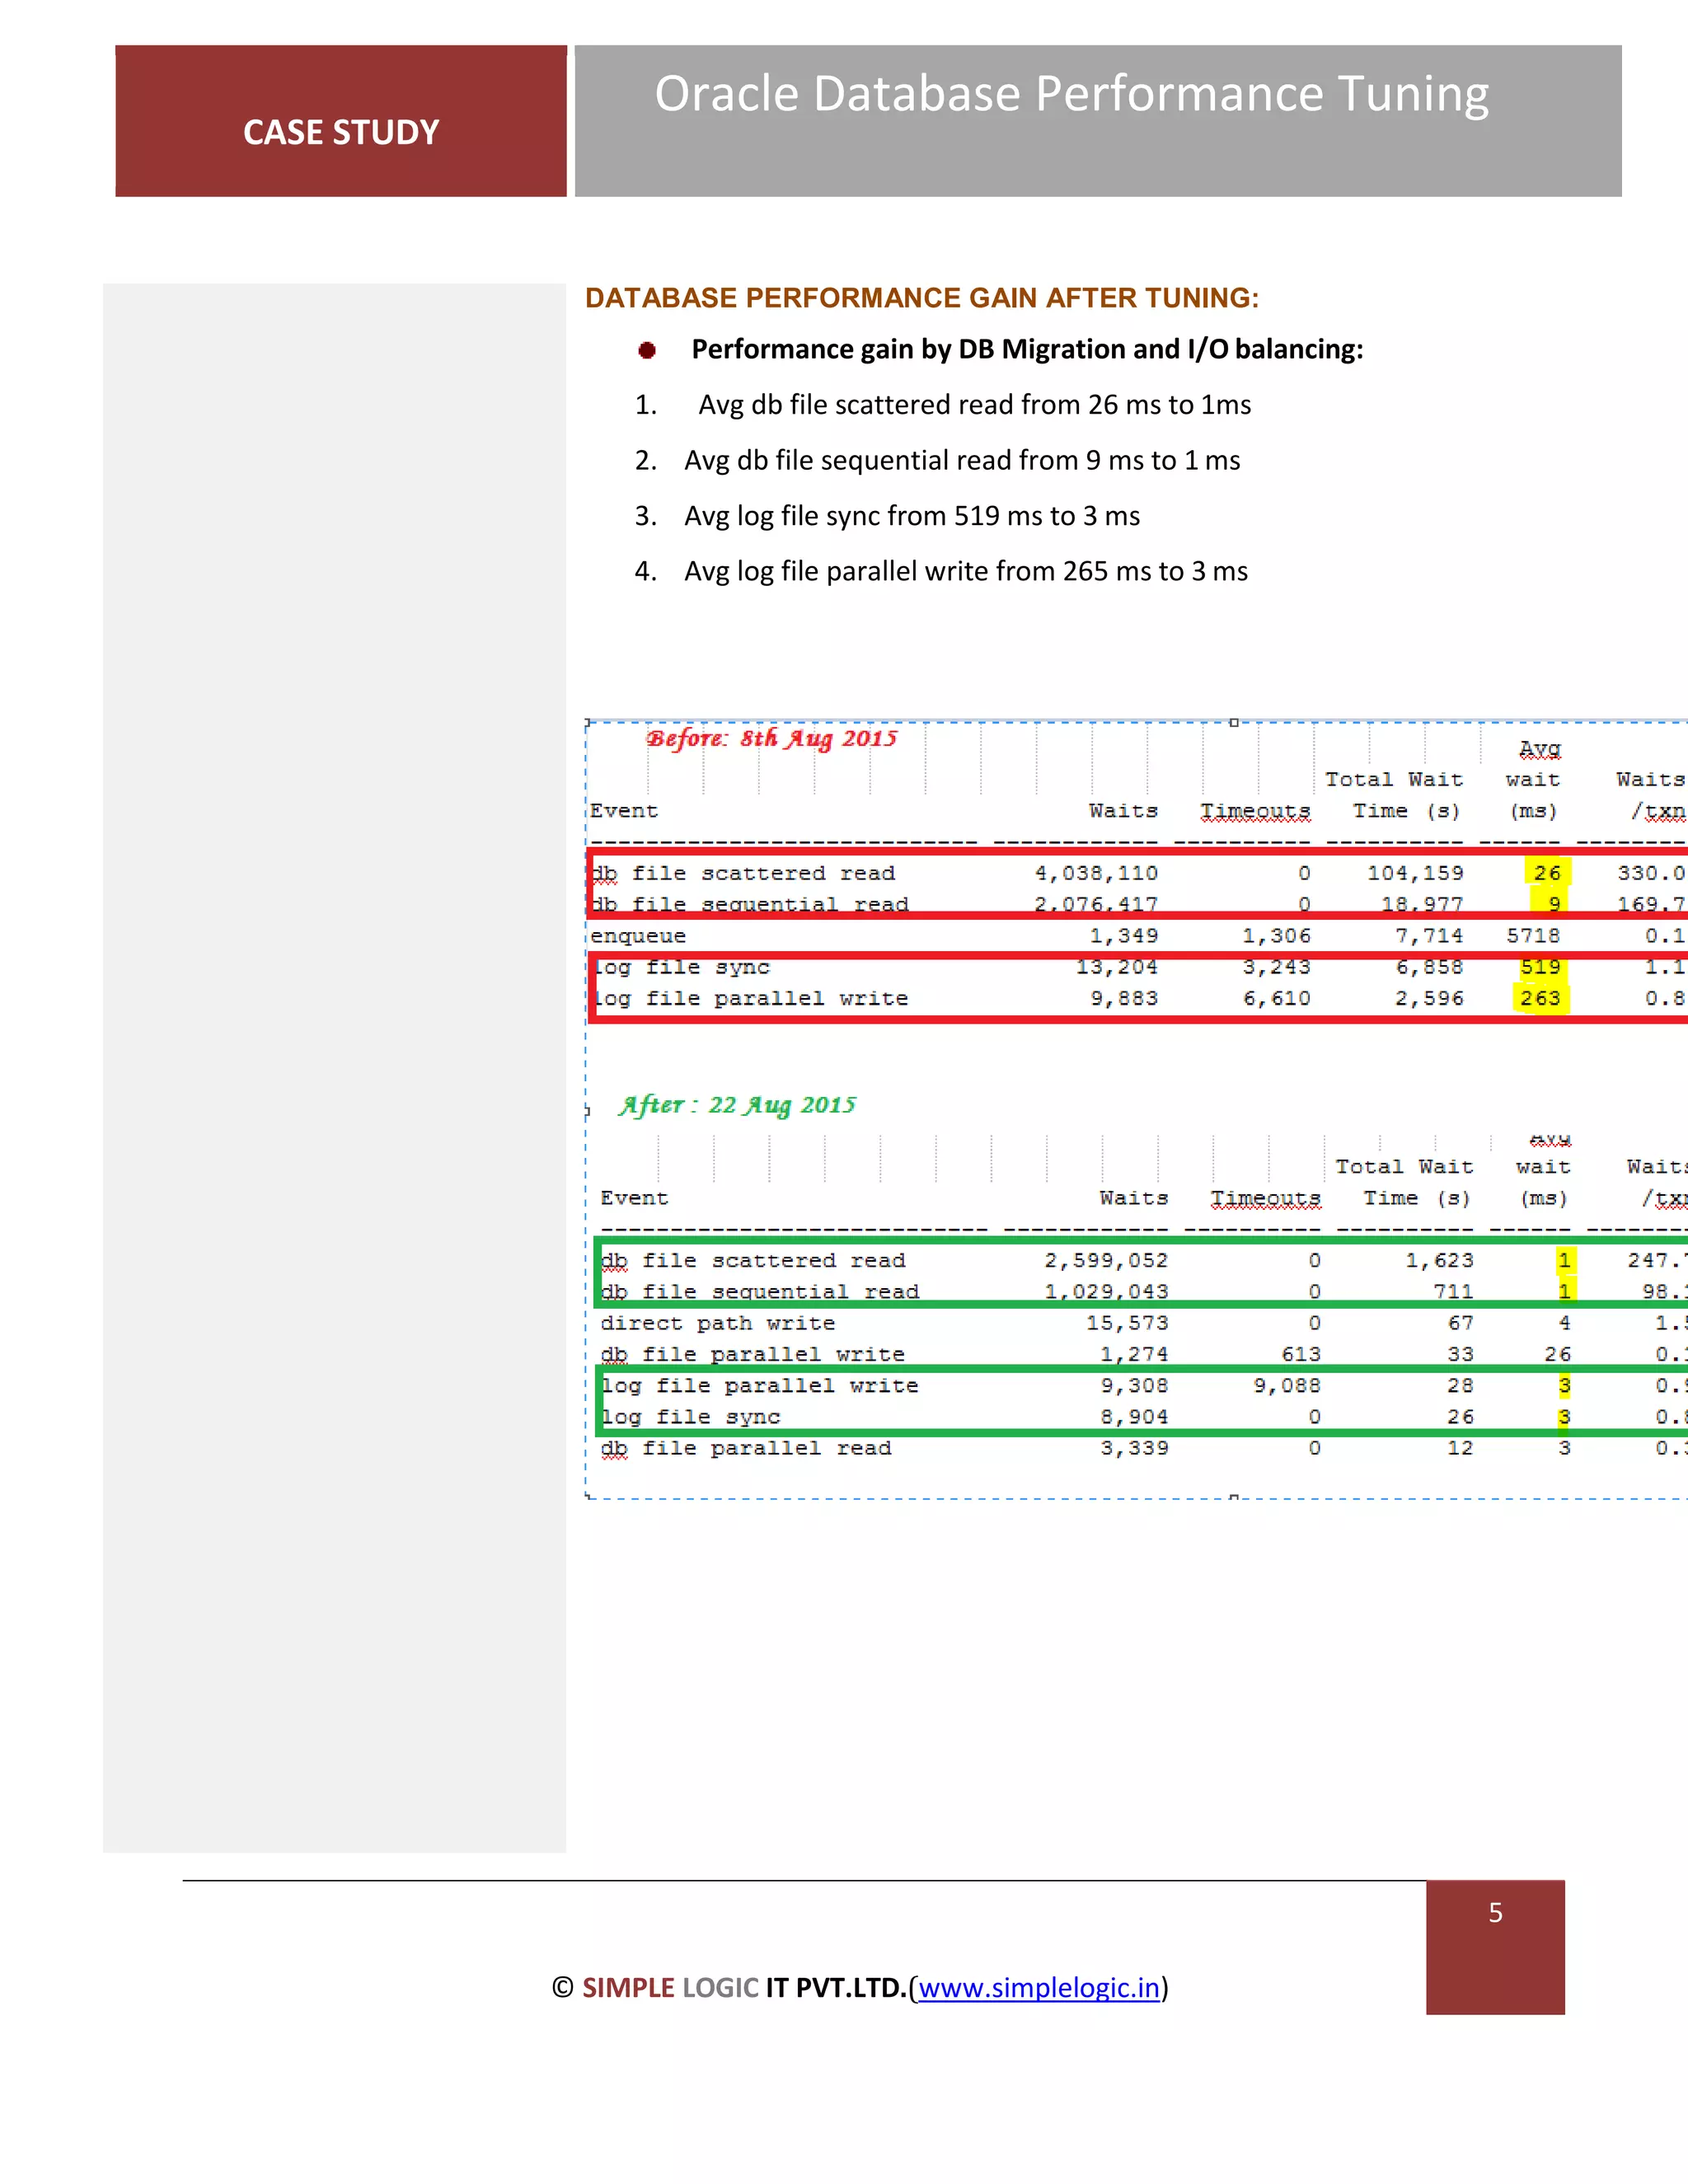Image resolution: width=1688 pixels, height=2184 pixels.
Task: Click the 'CASE STUDY' header box
Action: point(341,121)
